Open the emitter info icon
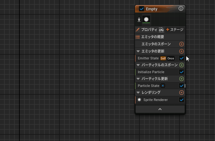This screenshot has height=141, width=215. tap(181, 9)
